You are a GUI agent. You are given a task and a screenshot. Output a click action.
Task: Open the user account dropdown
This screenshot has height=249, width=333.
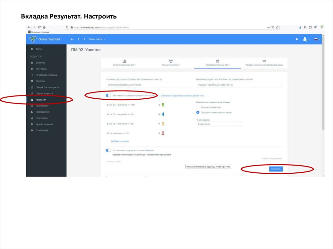306,39
